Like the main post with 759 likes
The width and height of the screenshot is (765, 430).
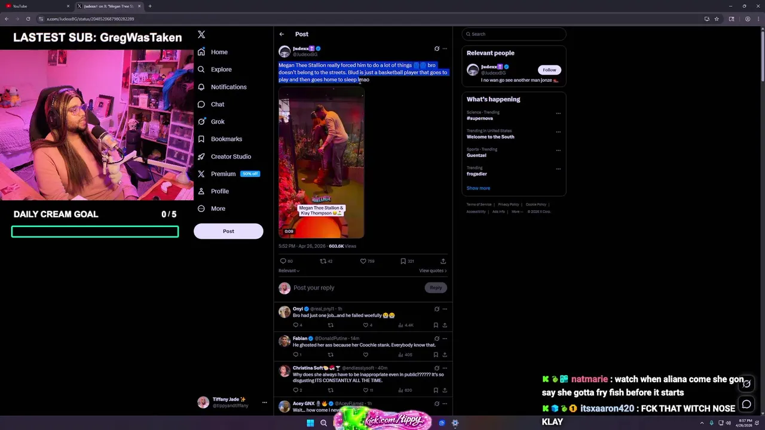click(367, 261)
